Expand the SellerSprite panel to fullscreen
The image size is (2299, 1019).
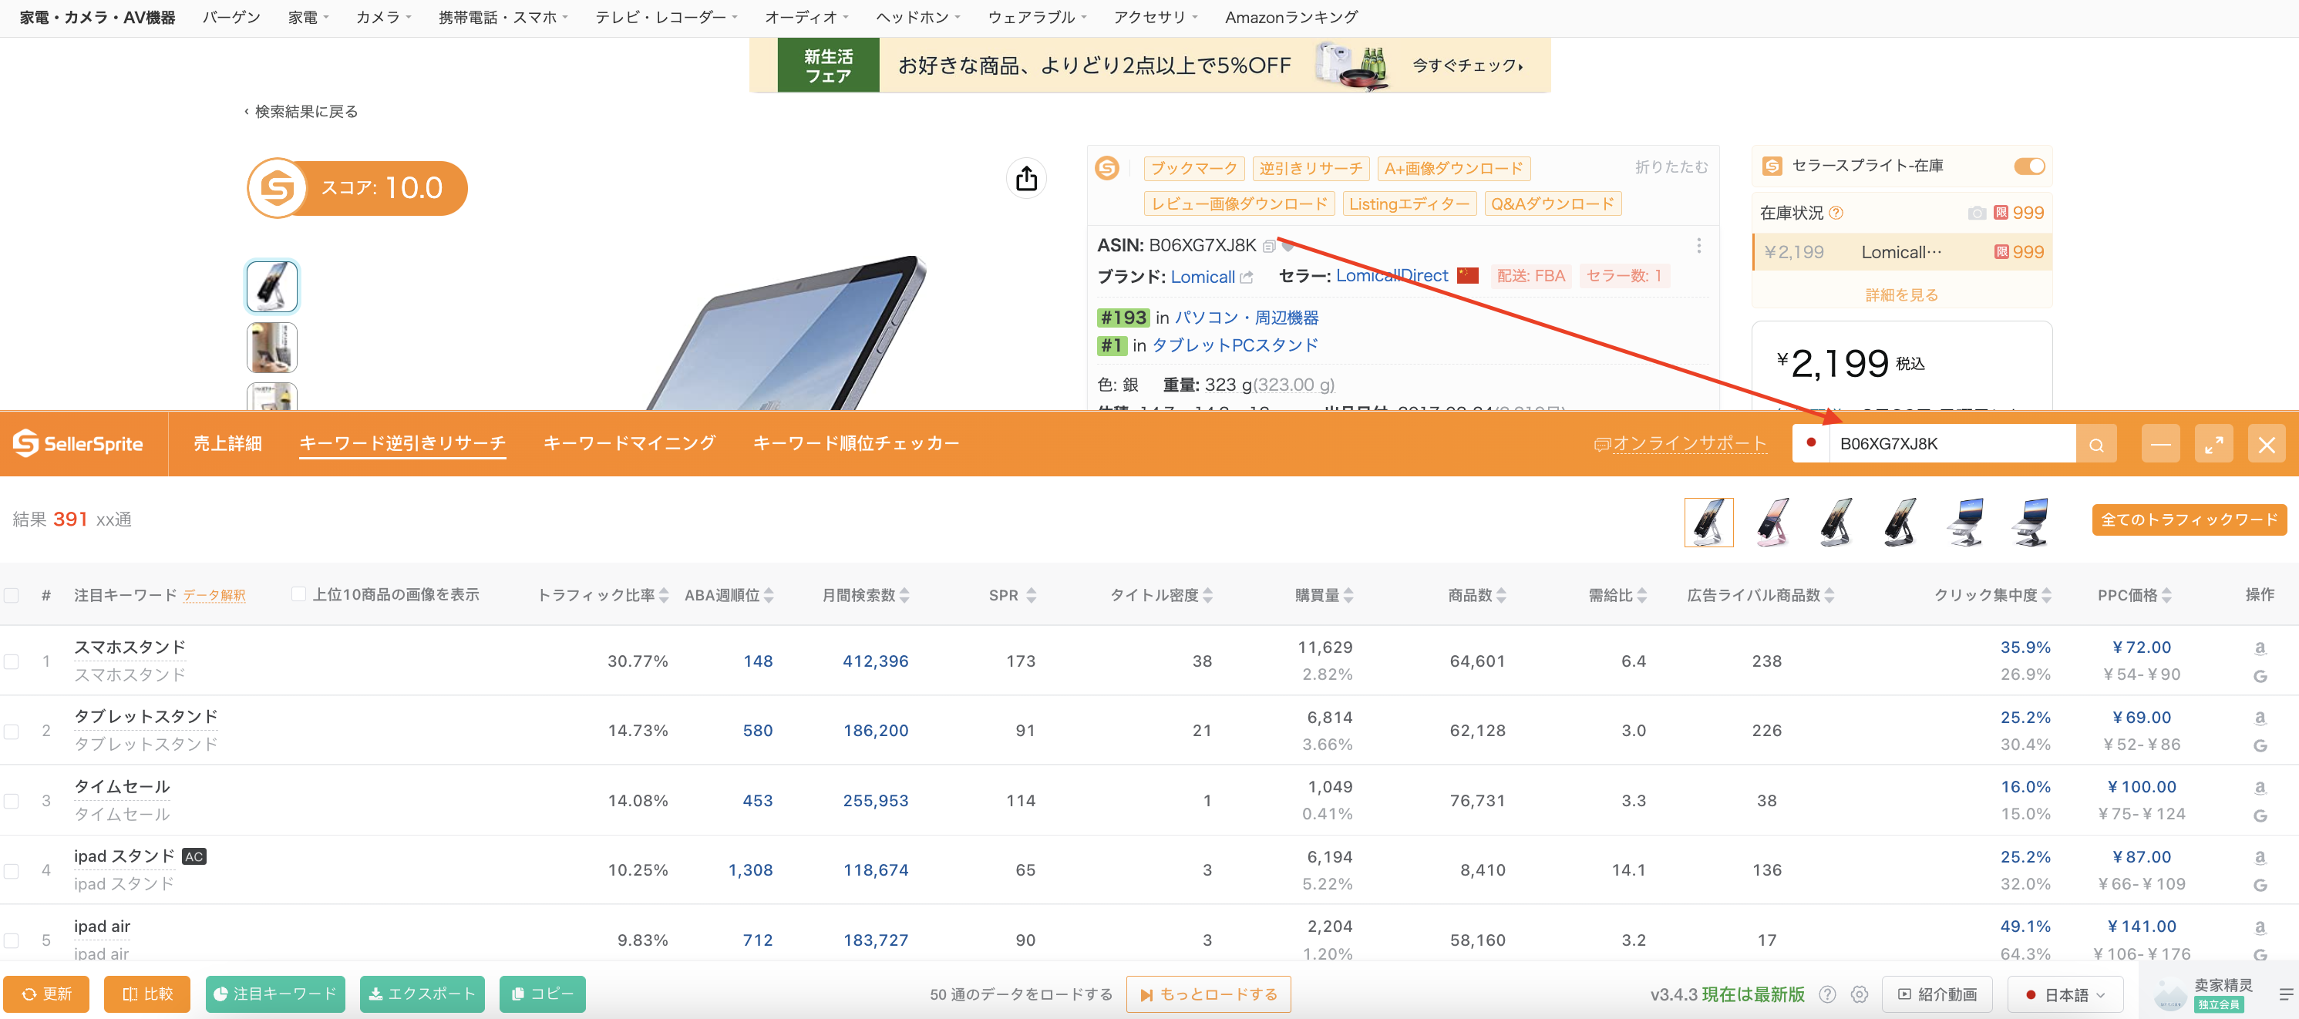coord(2213,444)
